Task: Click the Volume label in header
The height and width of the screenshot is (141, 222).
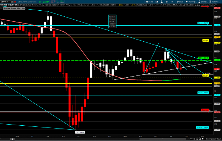Action: tap(69, 5)
